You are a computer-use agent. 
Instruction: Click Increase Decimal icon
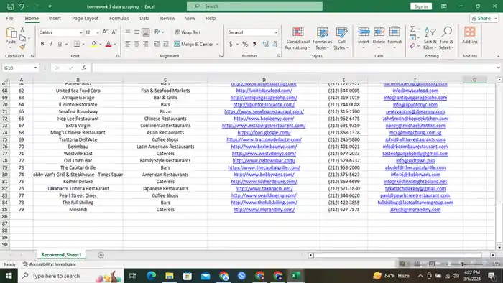pyautogui.click(x=265, y=44)
